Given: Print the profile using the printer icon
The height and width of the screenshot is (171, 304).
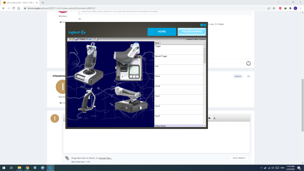Looking at the screenshot, I should [x=97, y=39].
